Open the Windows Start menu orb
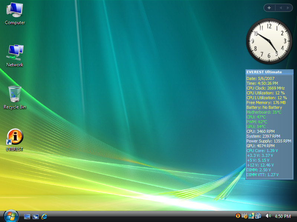 coord(11,216)
